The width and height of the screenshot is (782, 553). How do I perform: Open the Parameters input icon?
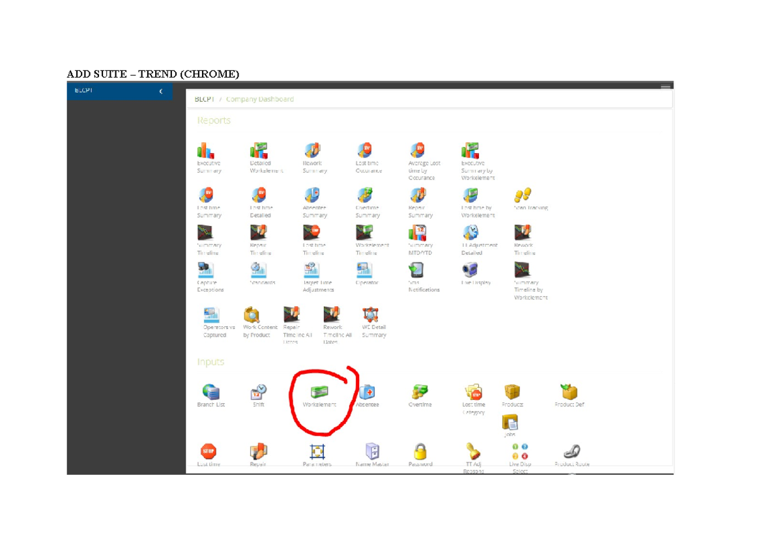(317, 451)
